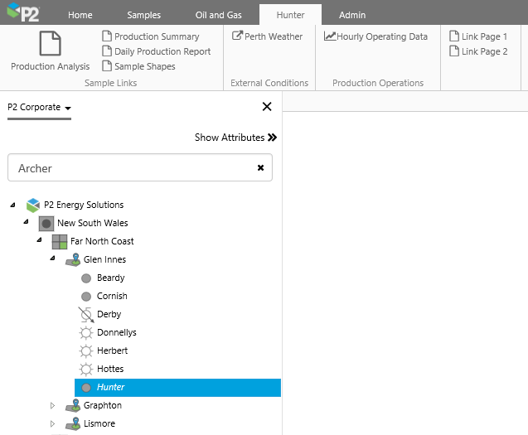Image resolution: width=528 pixels, height=435 pixels.
Task: Select the Derby tree node icon
Action: pos(86,314)
